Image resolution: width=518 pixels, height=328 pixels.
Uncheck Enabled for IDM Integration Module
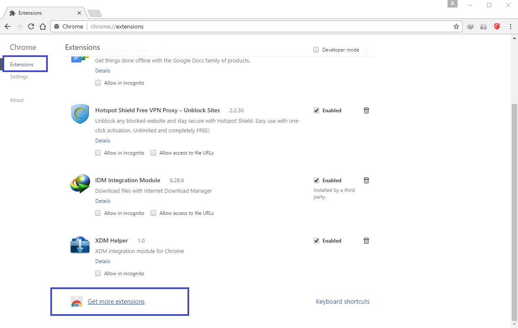pos(316,180)
